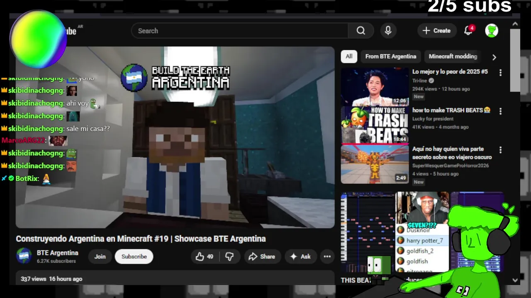Image resolution: width=531 pixels, height=298 pixels.
Task: Open the account avatar menu
Action: [492, 31]
